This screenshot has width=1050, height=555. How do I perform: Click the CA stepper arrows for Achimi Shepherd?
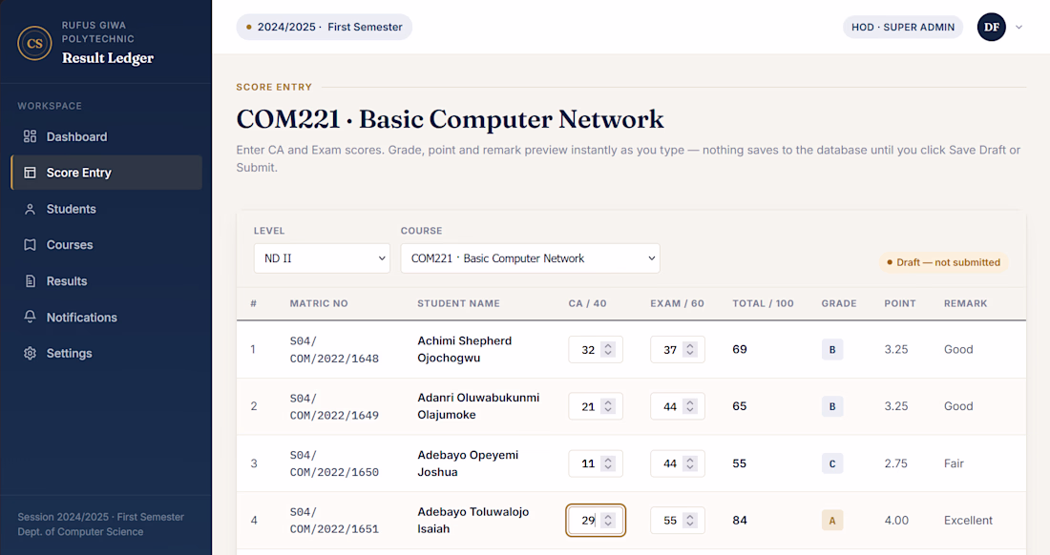point(608,350)
